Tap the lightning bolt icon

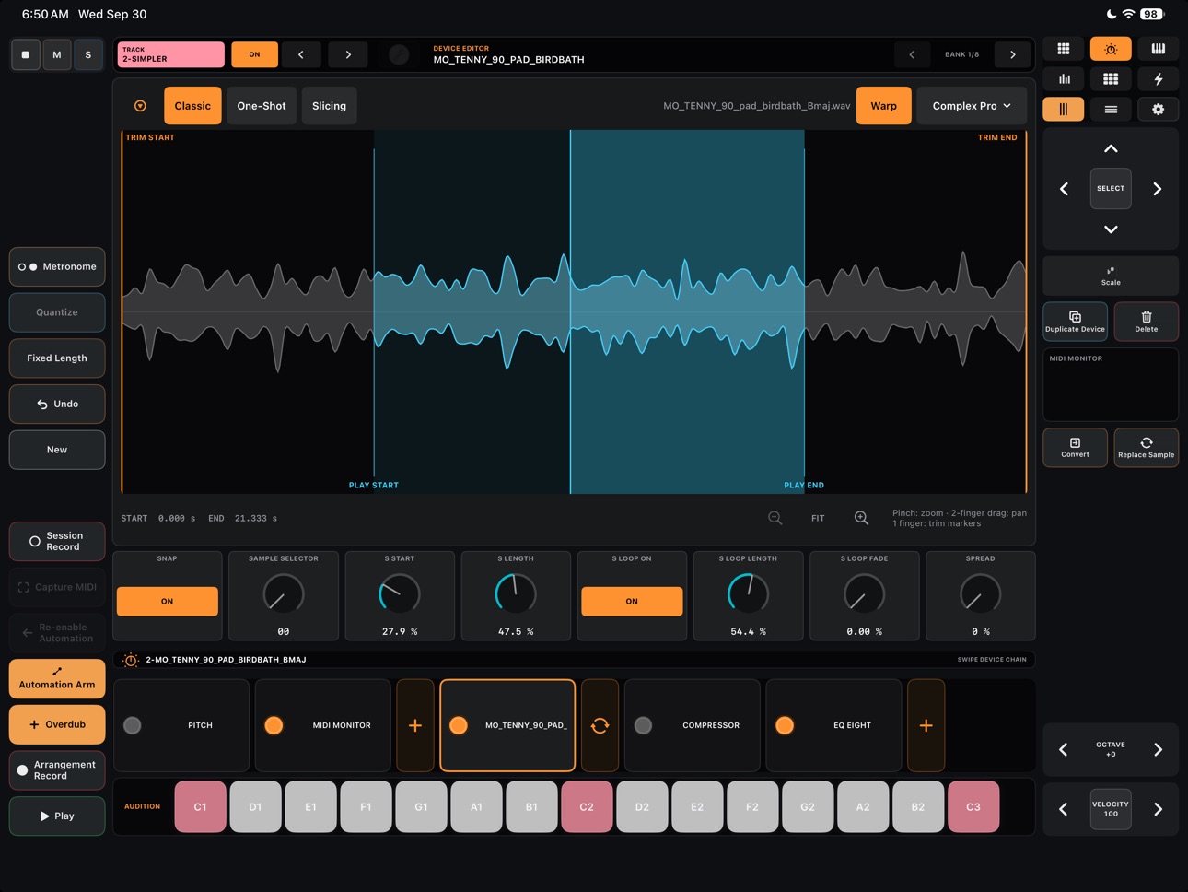click(x=1158, y=79)
